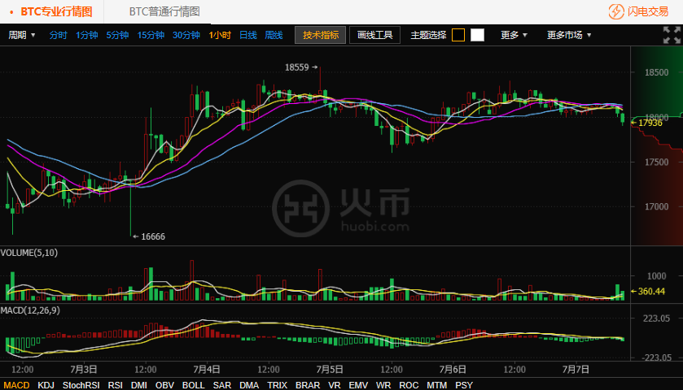Screen dimensions: 683x390
Task: Switch to BTC专业行情图 tab
Action: pyautogui.click(x=57, y=11)
